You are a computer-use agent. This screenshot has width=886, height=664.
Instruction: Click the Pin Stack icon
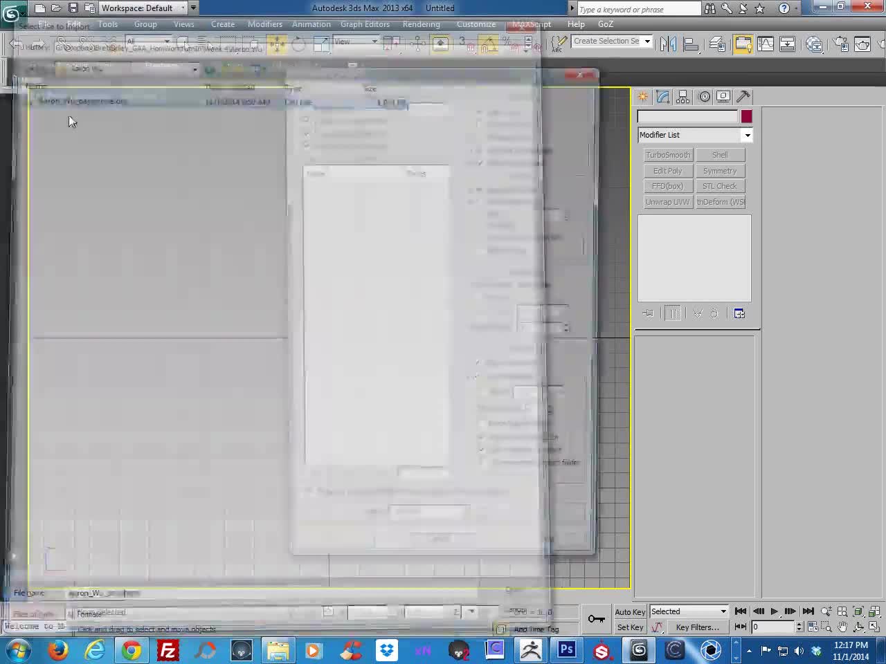point(648,314)
